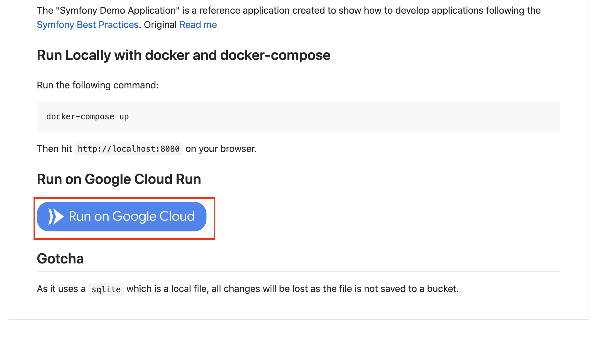
Task: Click the Run Locally with docker heading
Action: pos(183,55)
